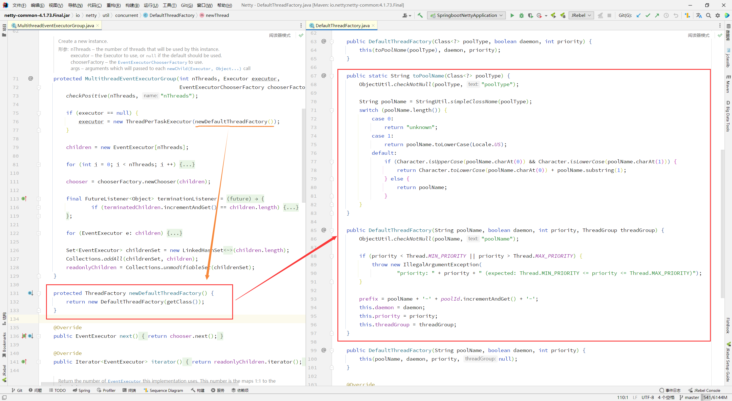This screenshot has width=732, height=401.
Task: Open the Spring tool window
Action: point(81,390)
